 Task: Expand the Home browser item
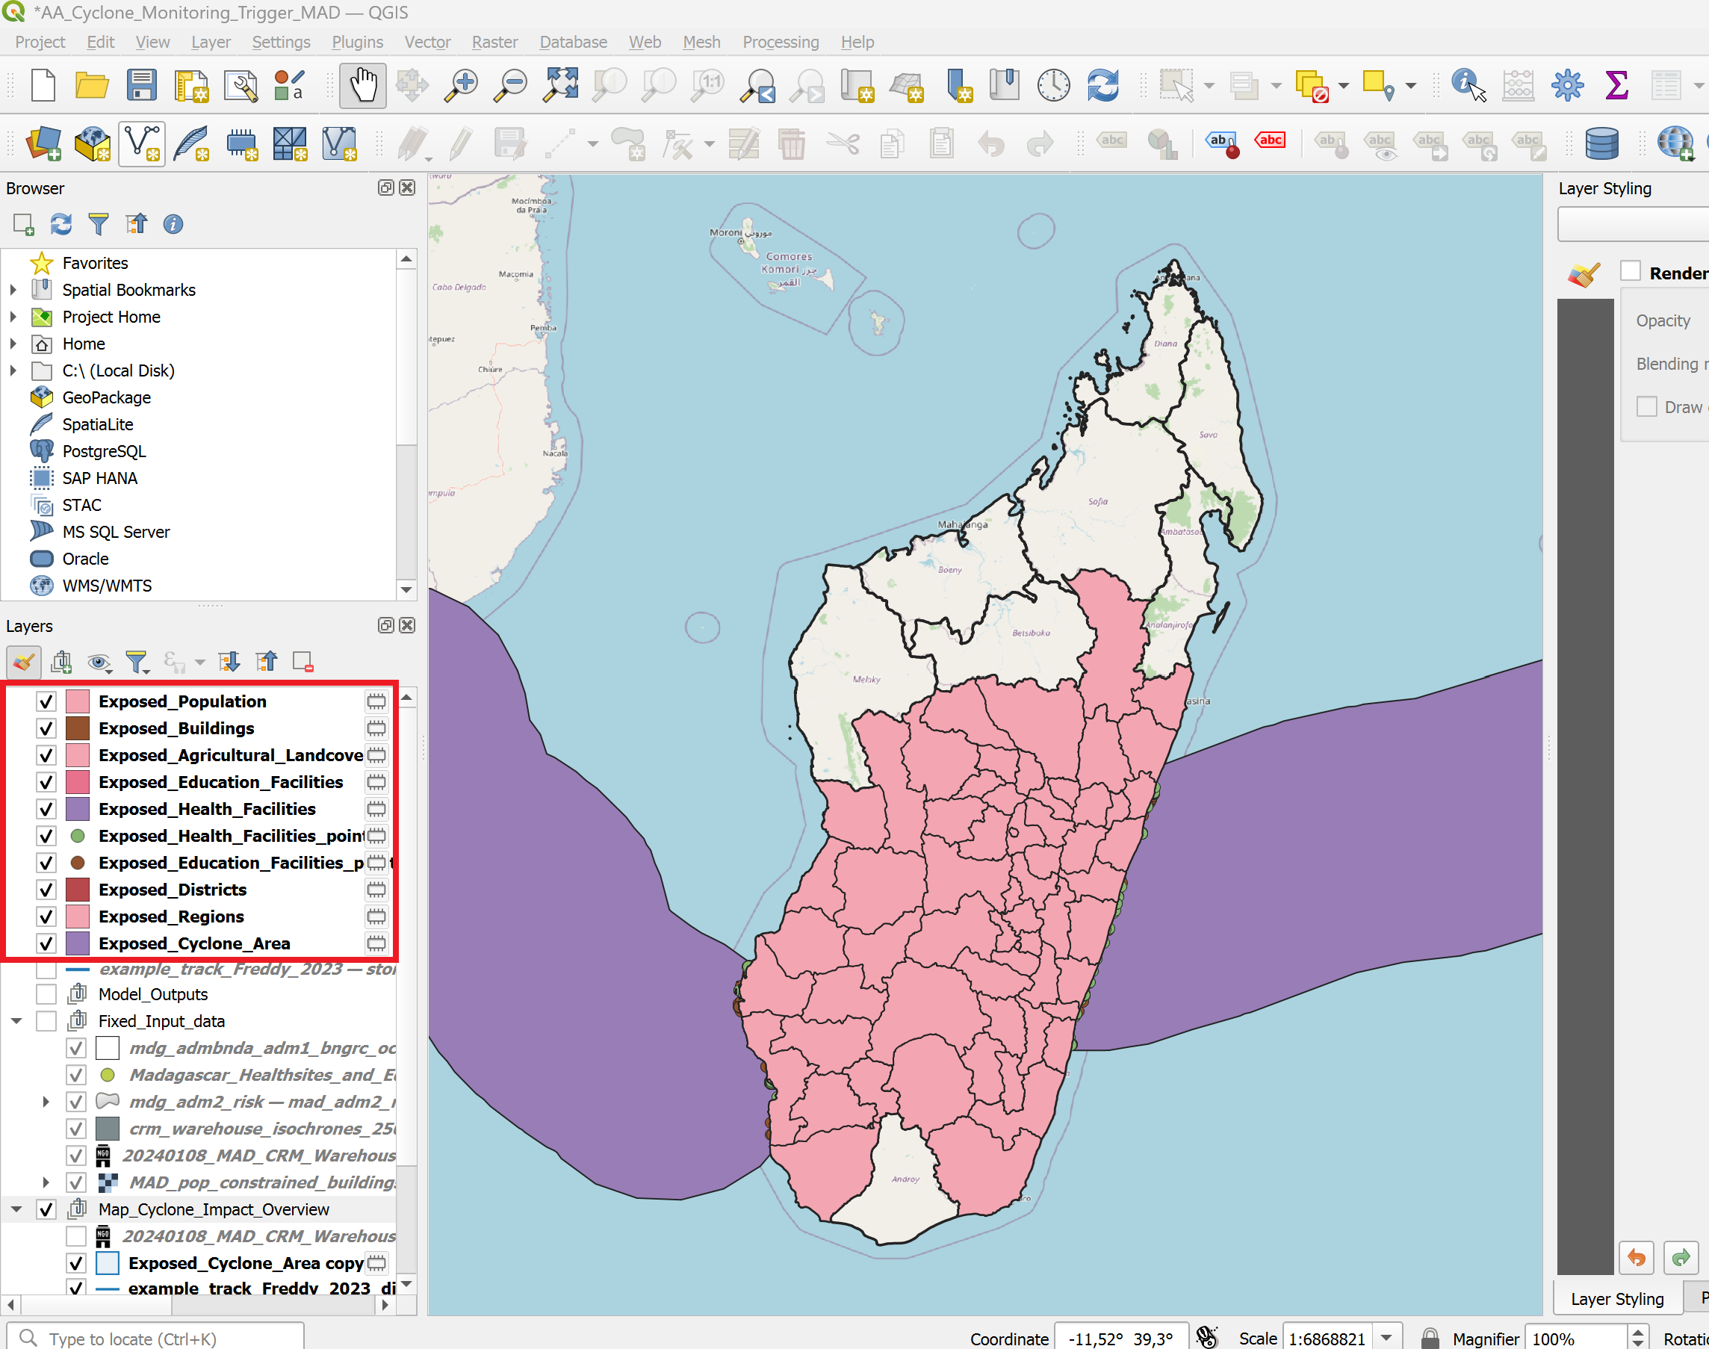pos(13,344)
